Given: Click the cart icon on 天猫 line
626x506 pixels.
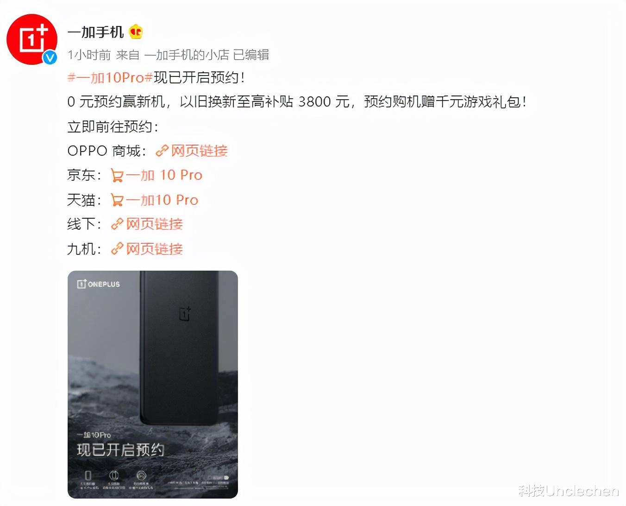Looking at the screenshot, I should point(117,200).
